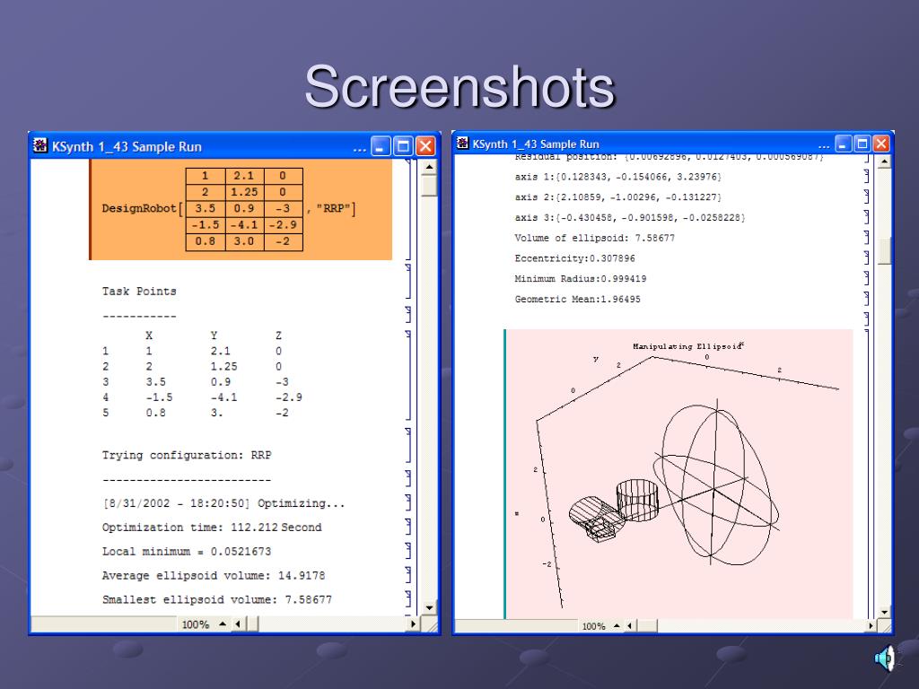
Task: Click the vertical scroll up arrow in DesignRobot window
Action: coord(429,167)
